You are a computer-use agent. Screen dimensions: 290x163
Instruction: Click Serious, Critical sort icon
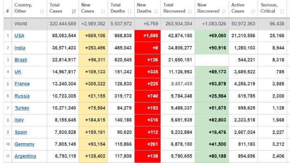[x=282, y=12]
